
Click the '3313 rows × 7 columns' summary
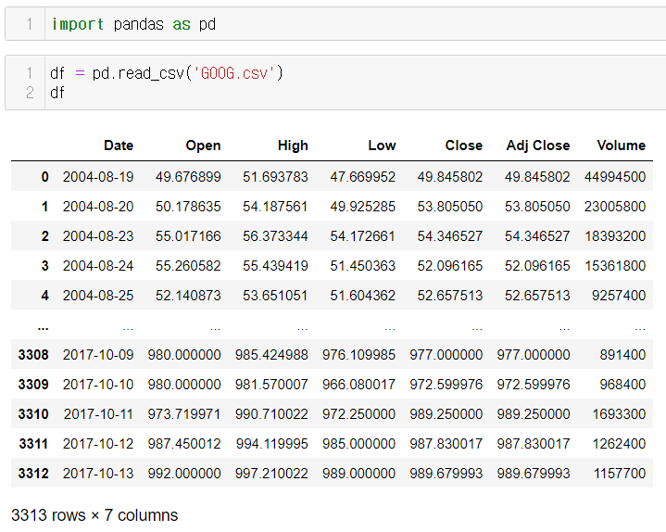pos(94,515)
